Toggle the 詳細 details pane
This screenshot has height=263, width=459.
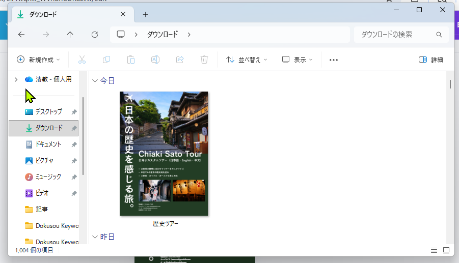[430, 60]
